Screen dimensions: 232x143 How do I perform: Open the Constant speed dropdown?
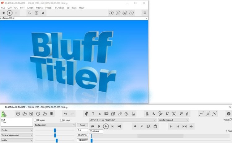174,120
